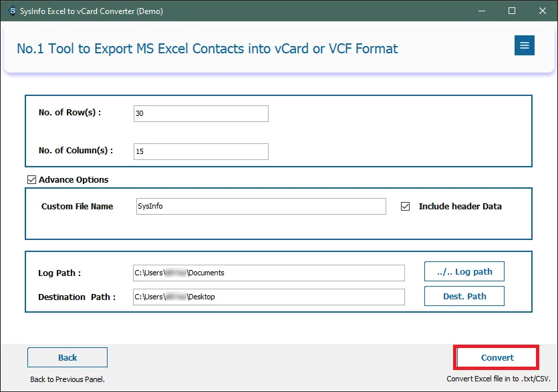Go Back to the previous panel
This screenshot has height=392, width=558.
point(67,357)
